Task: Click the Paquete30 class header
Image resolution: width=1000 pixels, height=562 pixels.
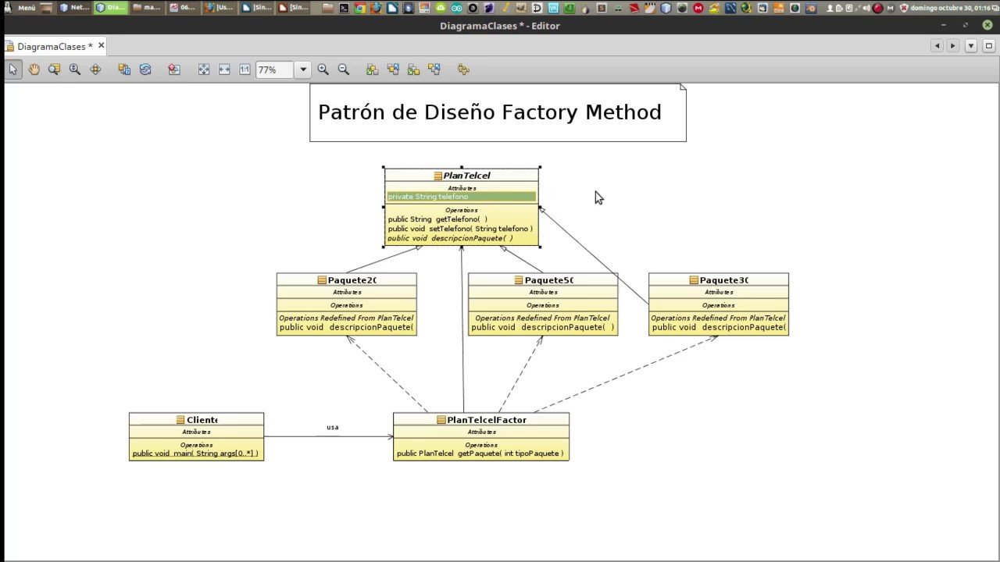Action: (x=719, y=280)
